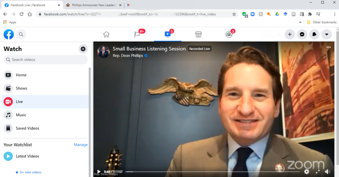The width and height of the screenshot is (339, 177).
Task: Open the notifications bell icon
Action: click(314, 34)
